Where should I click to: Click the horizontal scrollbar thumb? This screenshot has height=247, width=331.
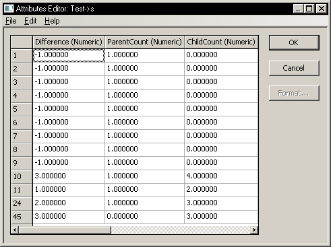tap(65, 230)
